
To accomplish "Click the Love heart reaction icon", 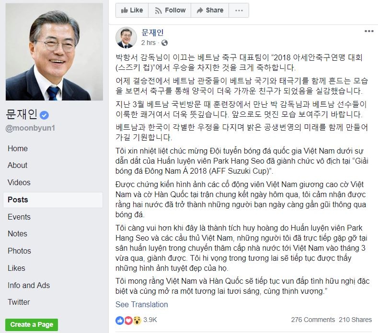I will [x=128, y=320].
